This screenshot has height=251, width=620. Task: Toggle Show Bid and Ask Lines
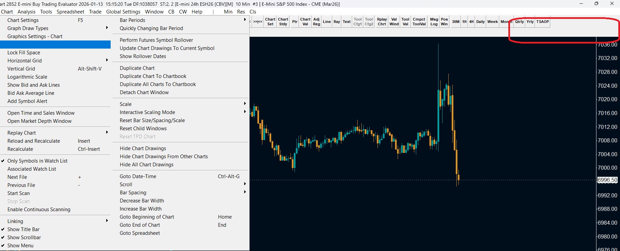tap(55, 85)
